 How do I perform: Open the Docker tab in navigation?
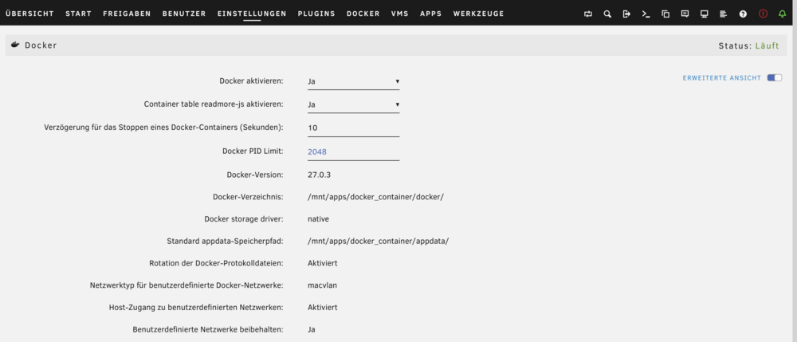[363, 14]
